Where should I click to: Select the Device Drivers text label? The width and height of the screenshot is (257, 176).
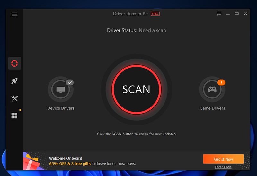tap(61, 108)
